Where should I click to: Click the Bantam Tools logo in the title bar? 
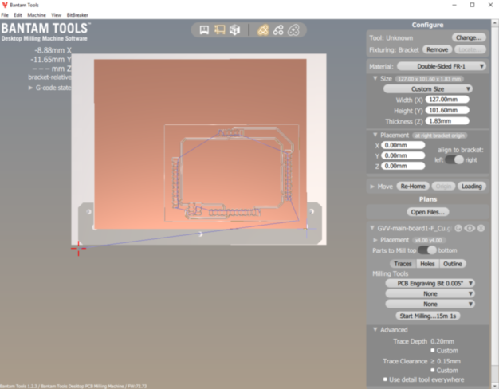tap(5, 5)
